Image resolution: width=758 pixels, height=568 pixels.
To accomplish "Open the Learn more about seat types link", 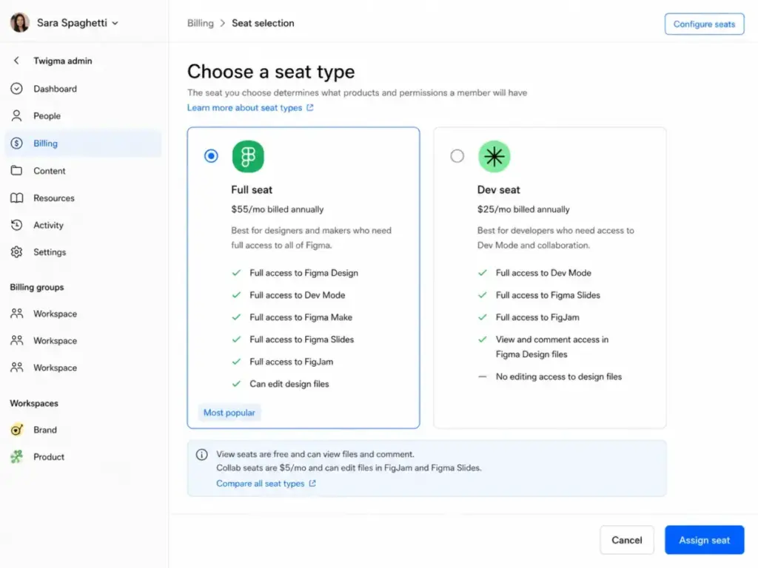I will pos(244,108).
